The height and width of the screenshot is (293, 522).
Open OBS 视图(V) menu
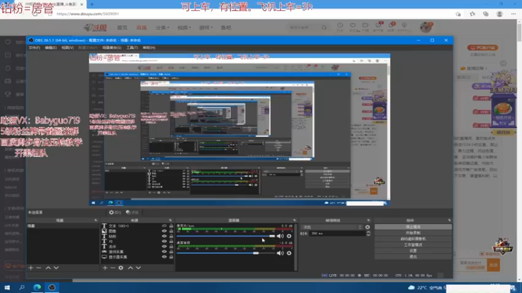click(67, 48)
